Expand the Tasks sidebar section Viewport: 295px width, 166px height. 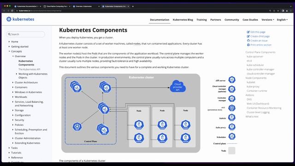[9, 148]
